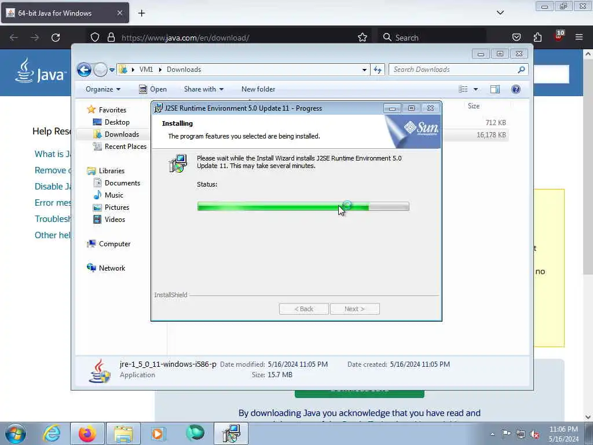Viewport: 593px width, 445px height.
Task: Refresh the Downloads folder view
Action: tap(378, 70)
